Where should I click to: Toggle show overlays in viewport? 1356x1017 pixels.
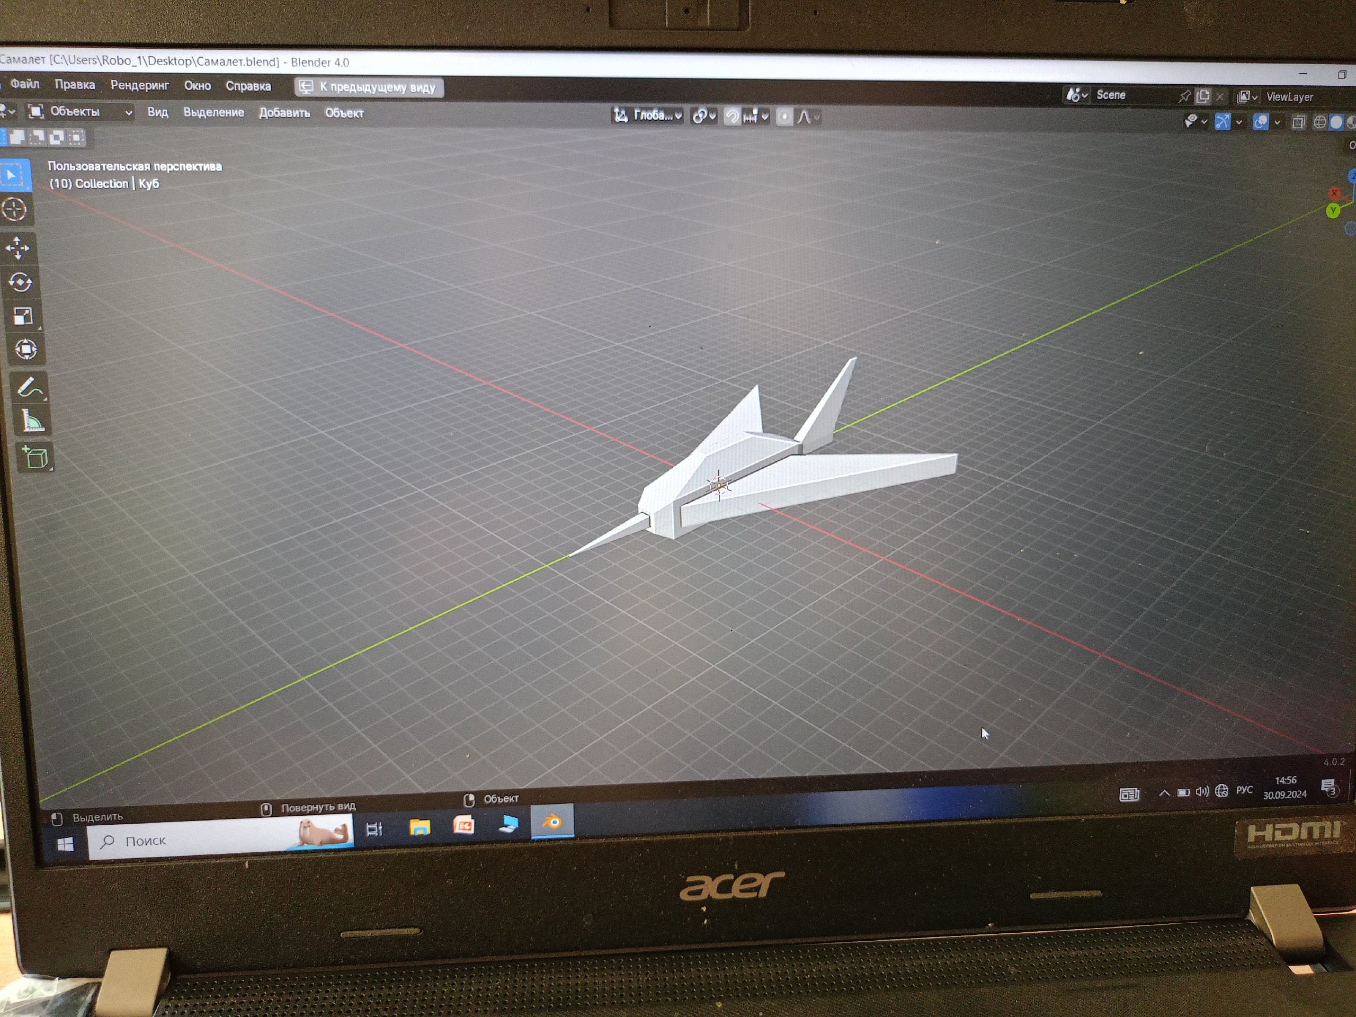(x=1260, y=122)
